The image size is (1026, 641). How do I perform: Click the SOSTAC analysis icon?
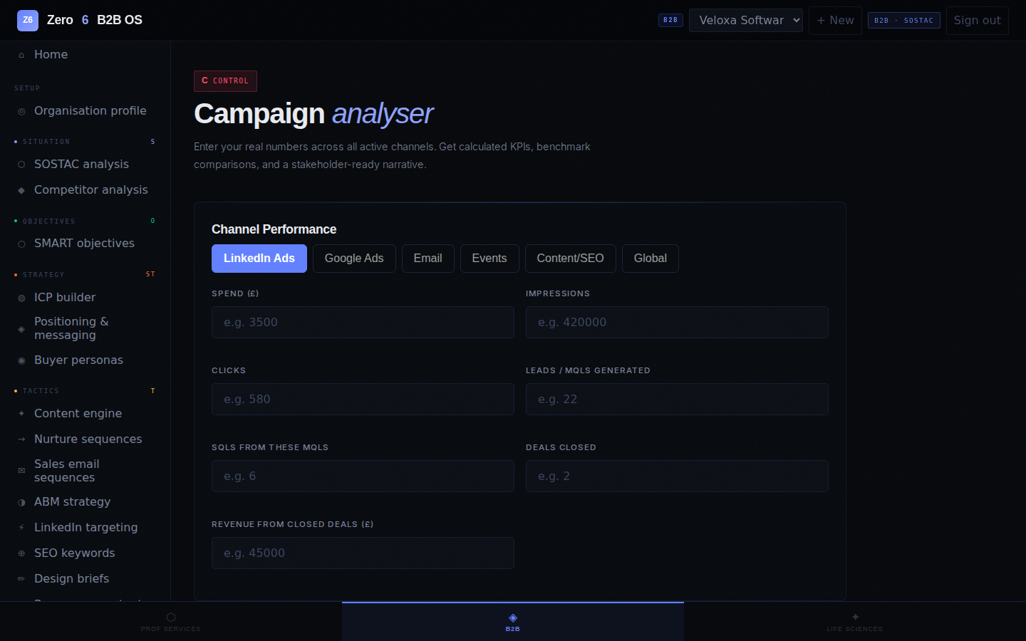point(21,165)
